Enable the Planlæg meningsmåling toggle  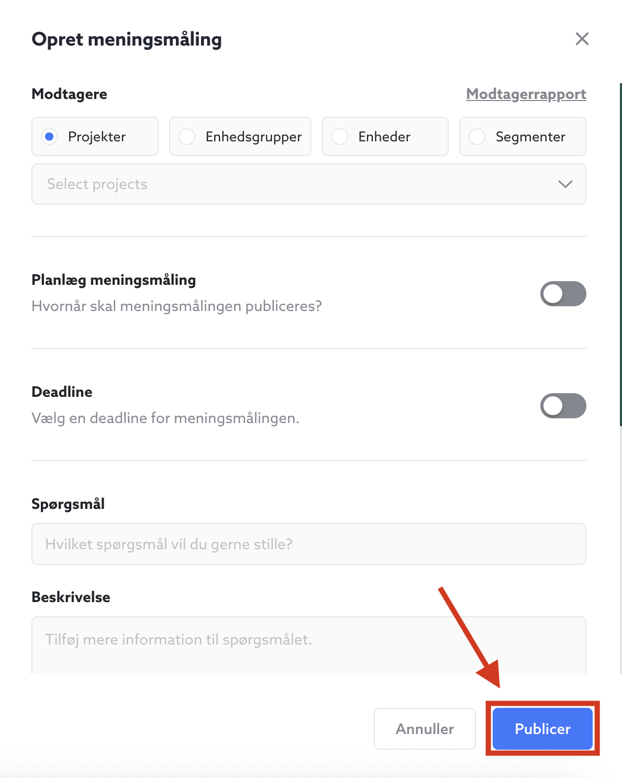pos(563,294)
